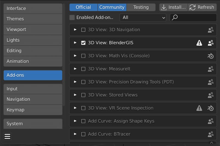This screenshot has width=220, height=146.
Task: Enable the 3D Navigation add-on checkbox
Action: 83,30
